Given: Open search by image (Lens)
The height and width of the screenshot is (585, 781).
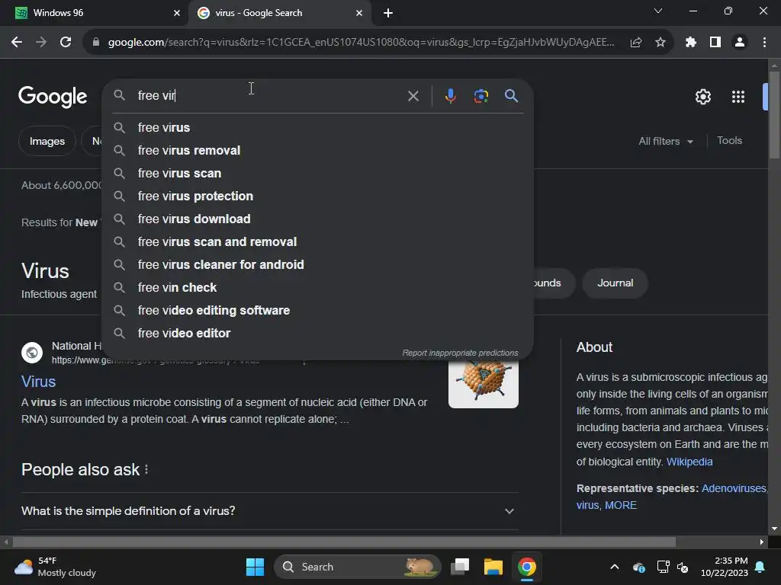Looking at the screenshot, I should point(480,96).
